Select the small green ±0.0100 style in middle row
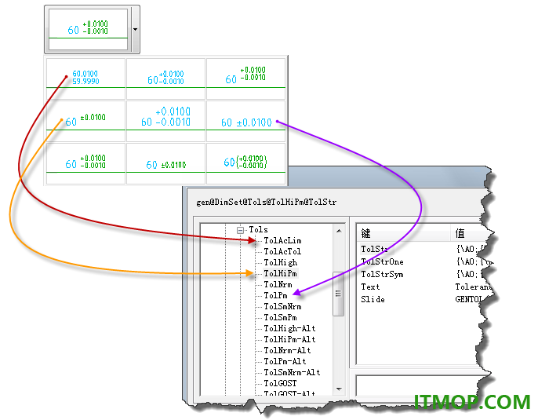538x420 pixels. (x=85, y=121)
